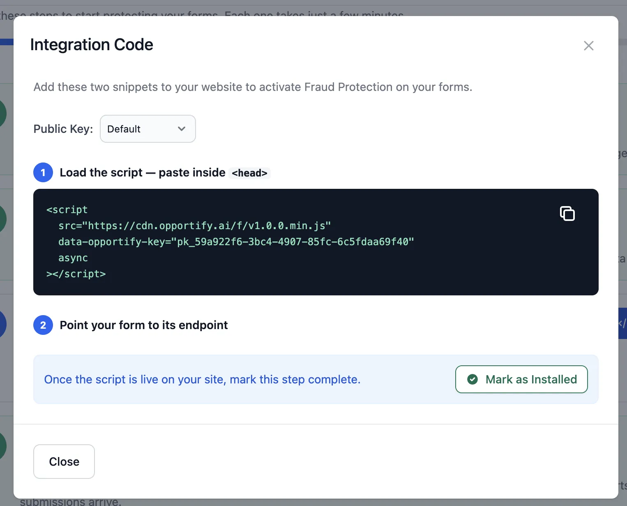This screenshot has height=506, width=627.
Task: Click the step 2 numbered badge
Action: point(43,325)
